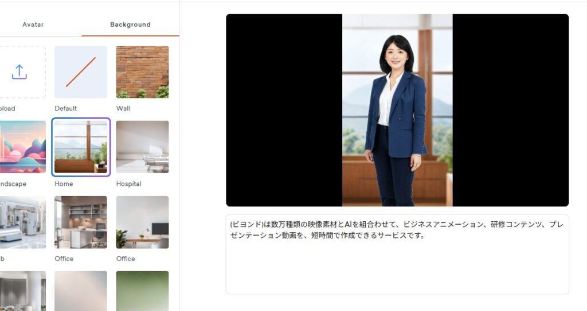Click the avatar video preview

point(397,110)
